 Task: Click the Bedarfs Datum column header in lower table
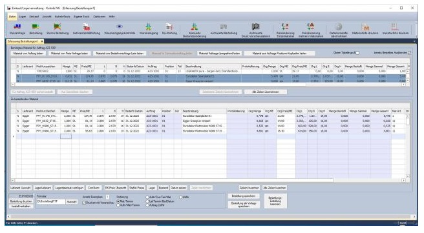coord(134,111)
